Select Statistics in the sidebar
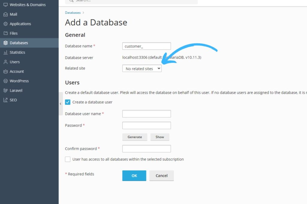The height and width of the screenshot is (204, 307). click(x=29, y=52)
